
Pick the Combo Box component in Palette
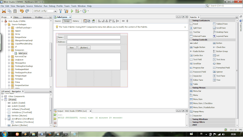(197, 56)
